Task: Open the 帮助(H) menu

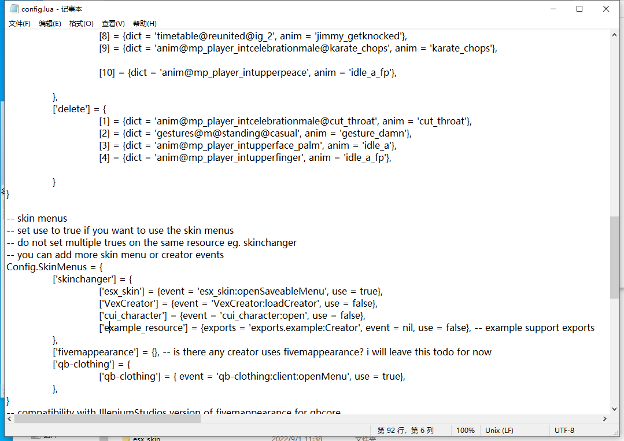Action: click(144, 23)
